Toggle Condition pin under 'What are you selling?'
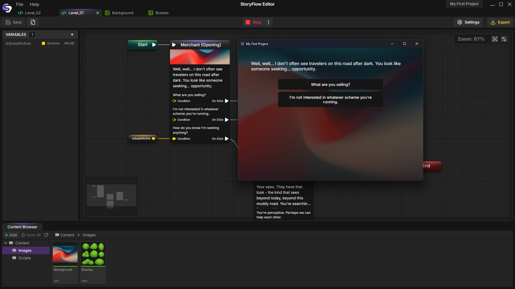The width and height of the screenshot is (515, 289). coord(174,101)
